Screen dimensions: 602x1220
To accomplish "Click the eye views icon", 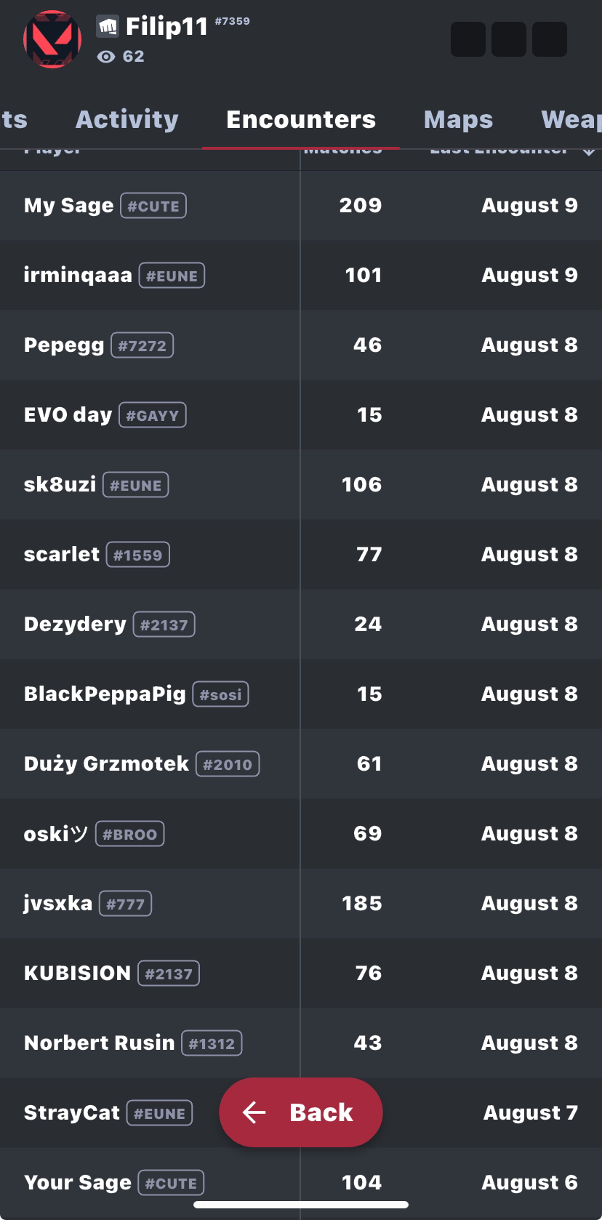I will [106, 57].
